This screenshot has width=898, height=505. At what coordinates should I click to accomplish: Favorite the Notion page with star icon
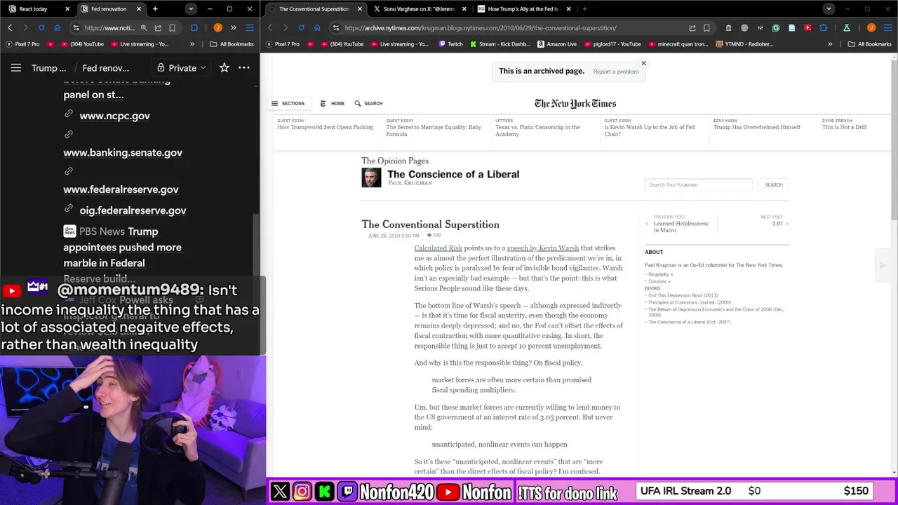224,68
